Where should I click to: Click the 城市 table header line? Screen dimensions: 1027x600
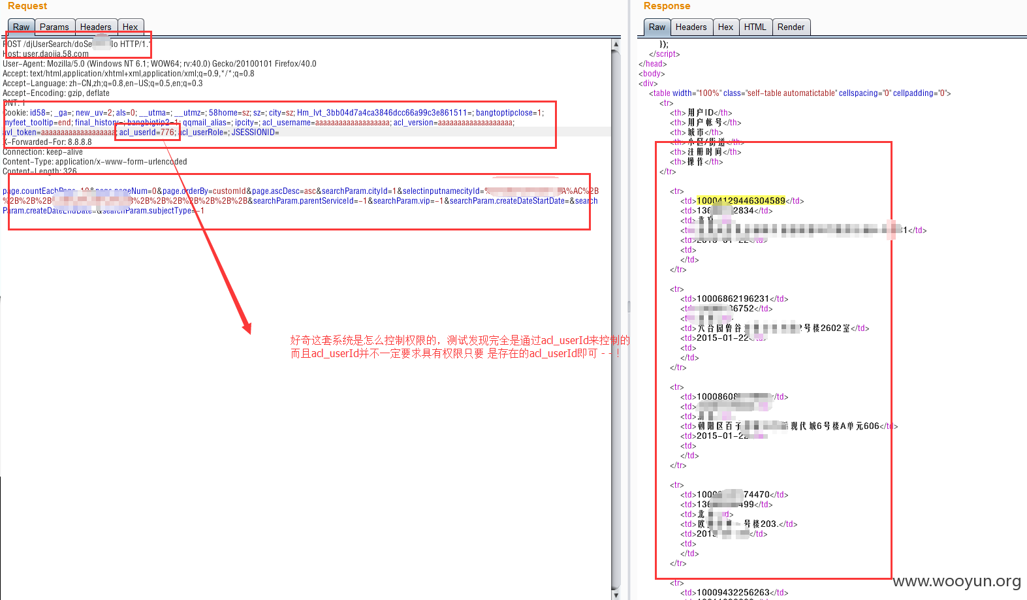696,133
